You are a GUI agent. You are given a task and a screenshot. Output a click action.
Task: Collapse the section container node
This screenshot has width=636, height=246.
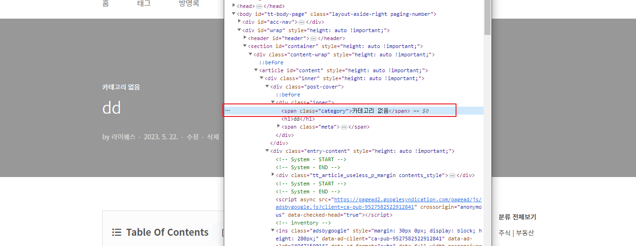[245, 46]
